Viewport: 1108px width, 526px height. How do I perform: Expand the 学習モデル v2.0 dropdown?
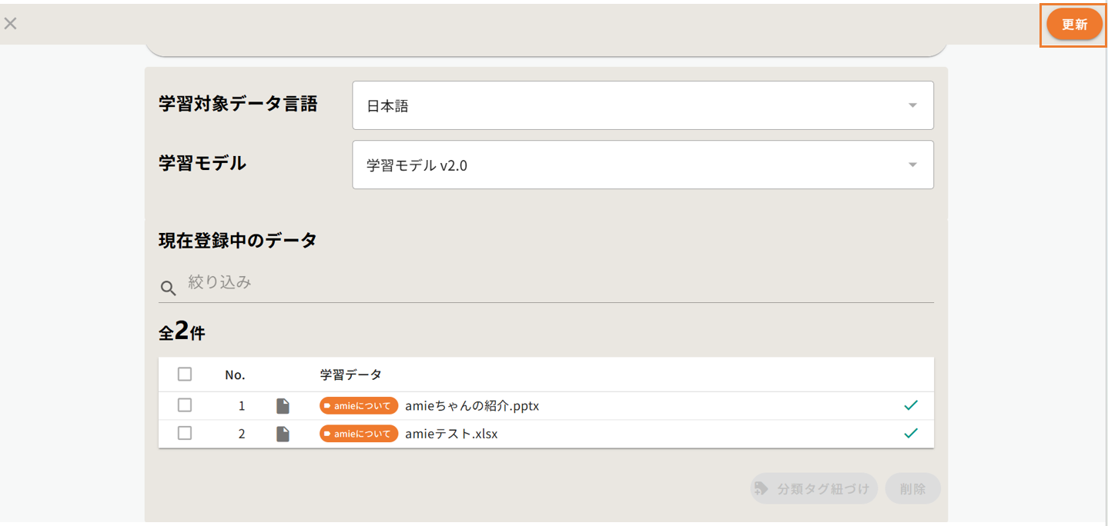point(642,165)
